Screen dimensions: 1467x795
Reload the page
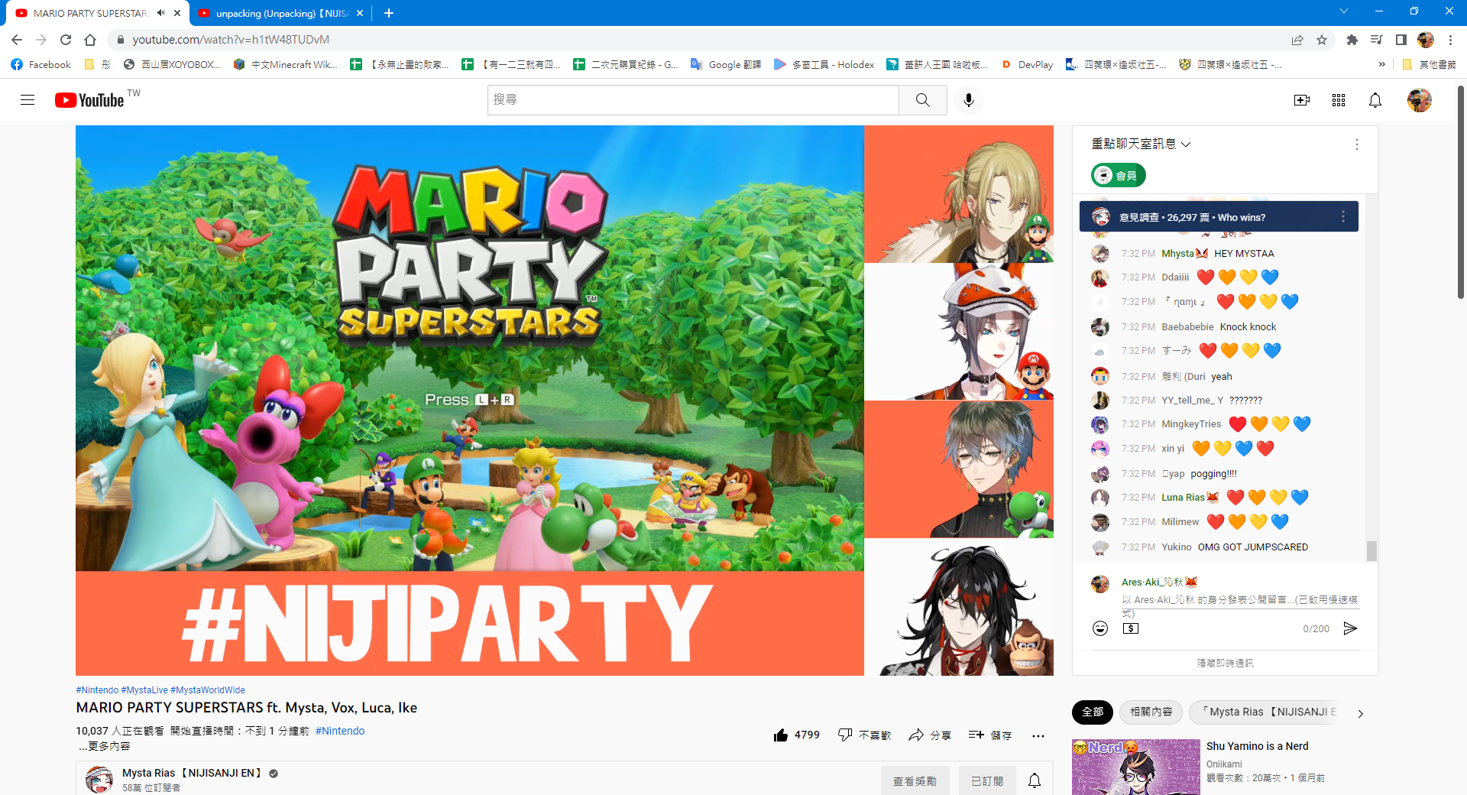coord(66,40)
